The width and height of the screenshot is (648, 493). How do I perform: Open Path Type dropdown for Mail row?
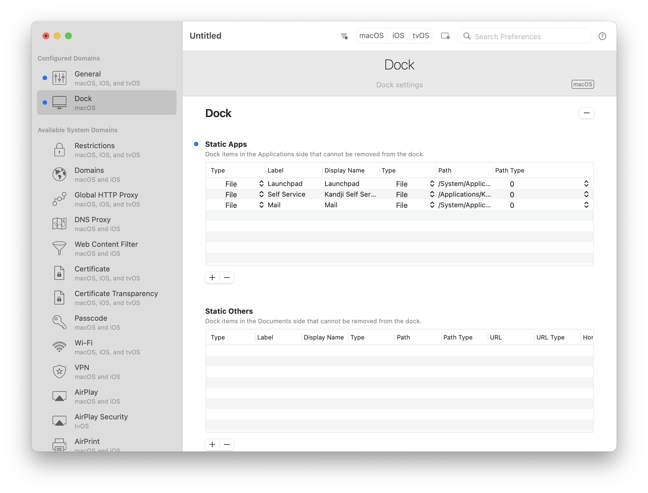coord(586,205)
